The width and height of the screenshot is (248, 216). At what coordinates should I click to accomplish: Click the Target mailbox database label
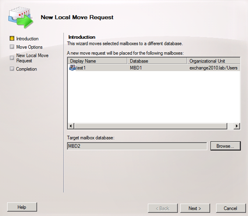[x=91, y=138]
